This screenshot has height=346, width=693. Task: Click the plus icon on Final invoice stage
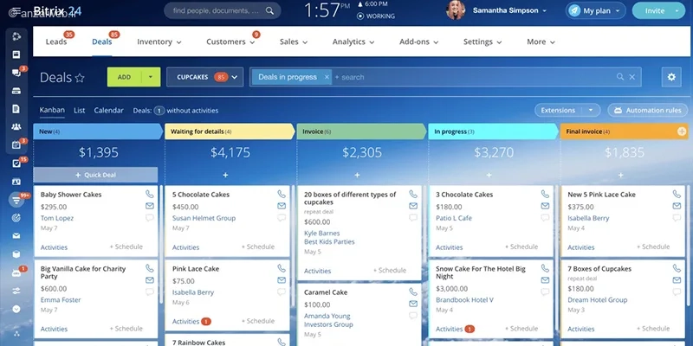[x=682, y=131]
